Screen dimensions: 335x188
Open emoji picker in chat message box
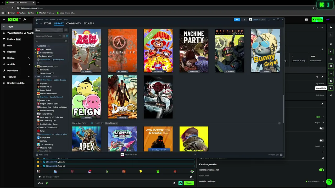(x=191, y=177)
